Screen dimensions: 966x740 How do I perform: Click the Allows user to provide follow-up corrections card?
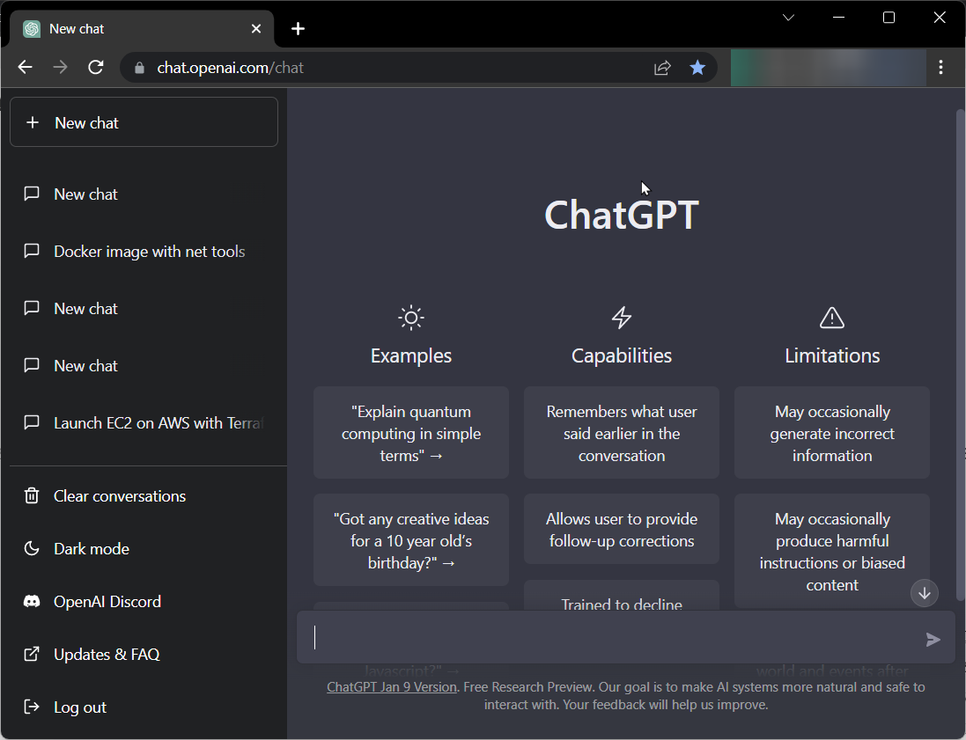point(622,530)
